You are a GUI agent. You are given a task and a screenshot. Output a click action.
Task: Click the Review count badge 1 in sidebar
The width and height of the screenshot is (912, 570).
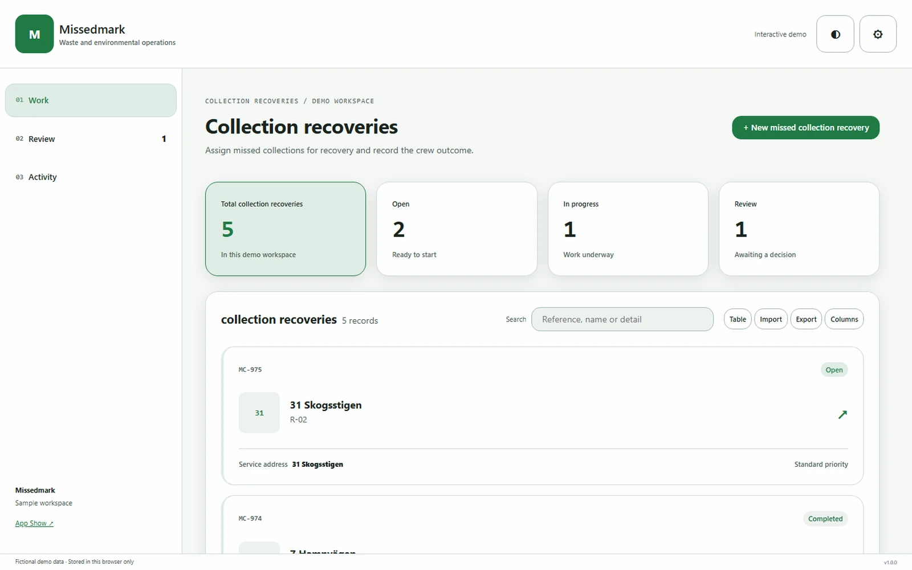click(164, 139)
